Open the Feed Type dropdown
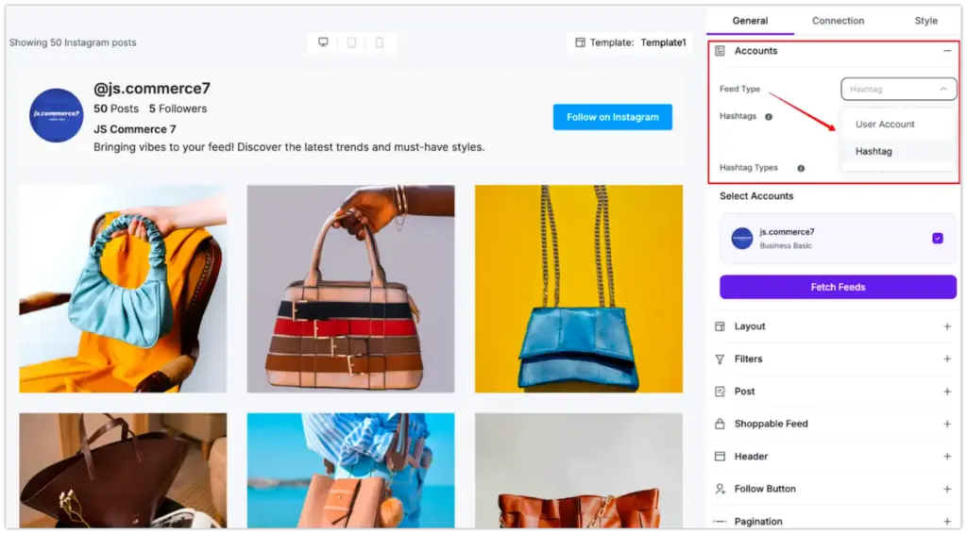Image resolution: width=967 pixels, height=534 pixels. 899,90
